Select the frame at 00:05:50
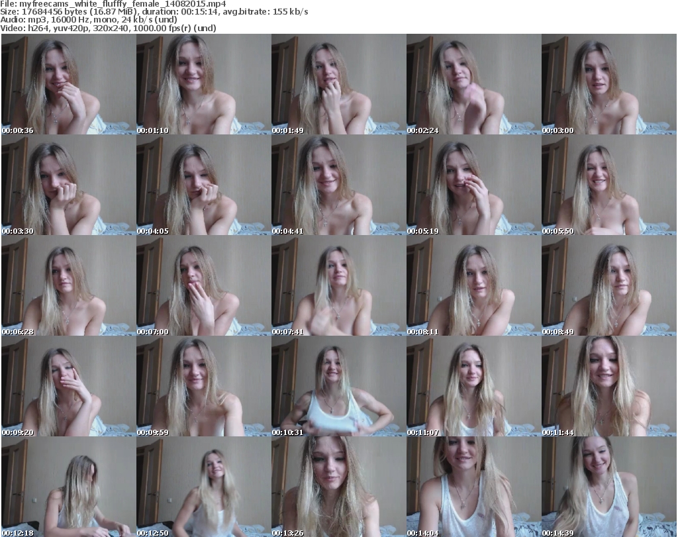This screenshot has width=678, height=537. pyautogui.click(x=609, y=185)
